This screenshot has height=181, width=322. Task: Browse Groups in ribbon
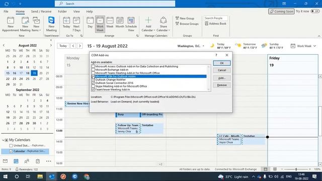tap(187, 24)
